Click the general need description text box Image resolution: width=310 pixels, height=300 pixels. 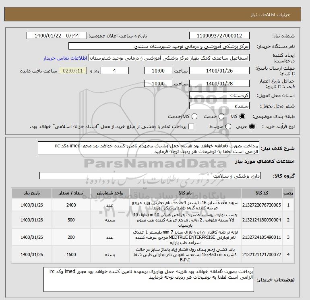pos(149,148)
